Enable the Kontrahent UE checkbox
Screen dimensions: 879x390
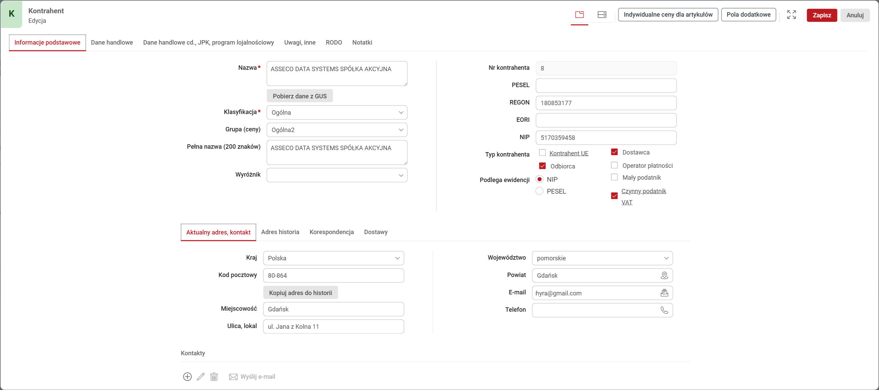(x=542, y=152)
